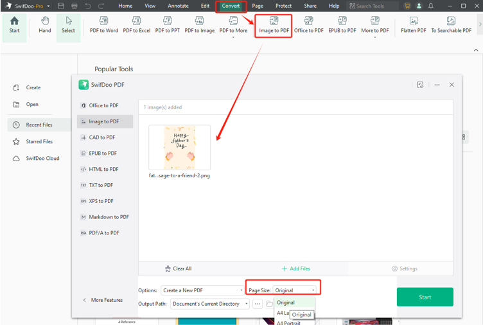Screen dimensions: 483x325
Task: Open the Edit menu tab
Action: (x=205, y=6)
